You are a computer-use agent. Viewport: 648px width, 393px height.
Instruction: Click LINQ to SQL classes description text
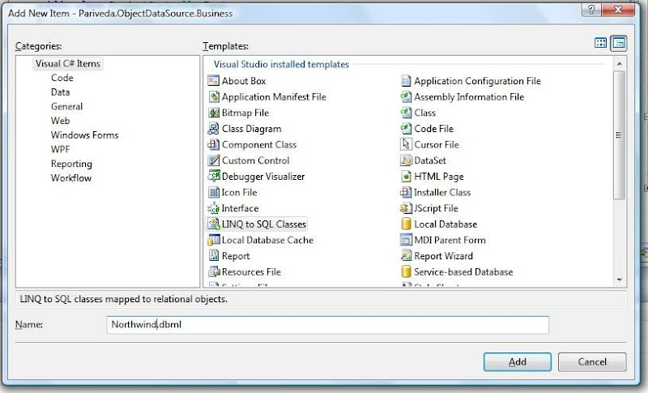tap(124, 299)
